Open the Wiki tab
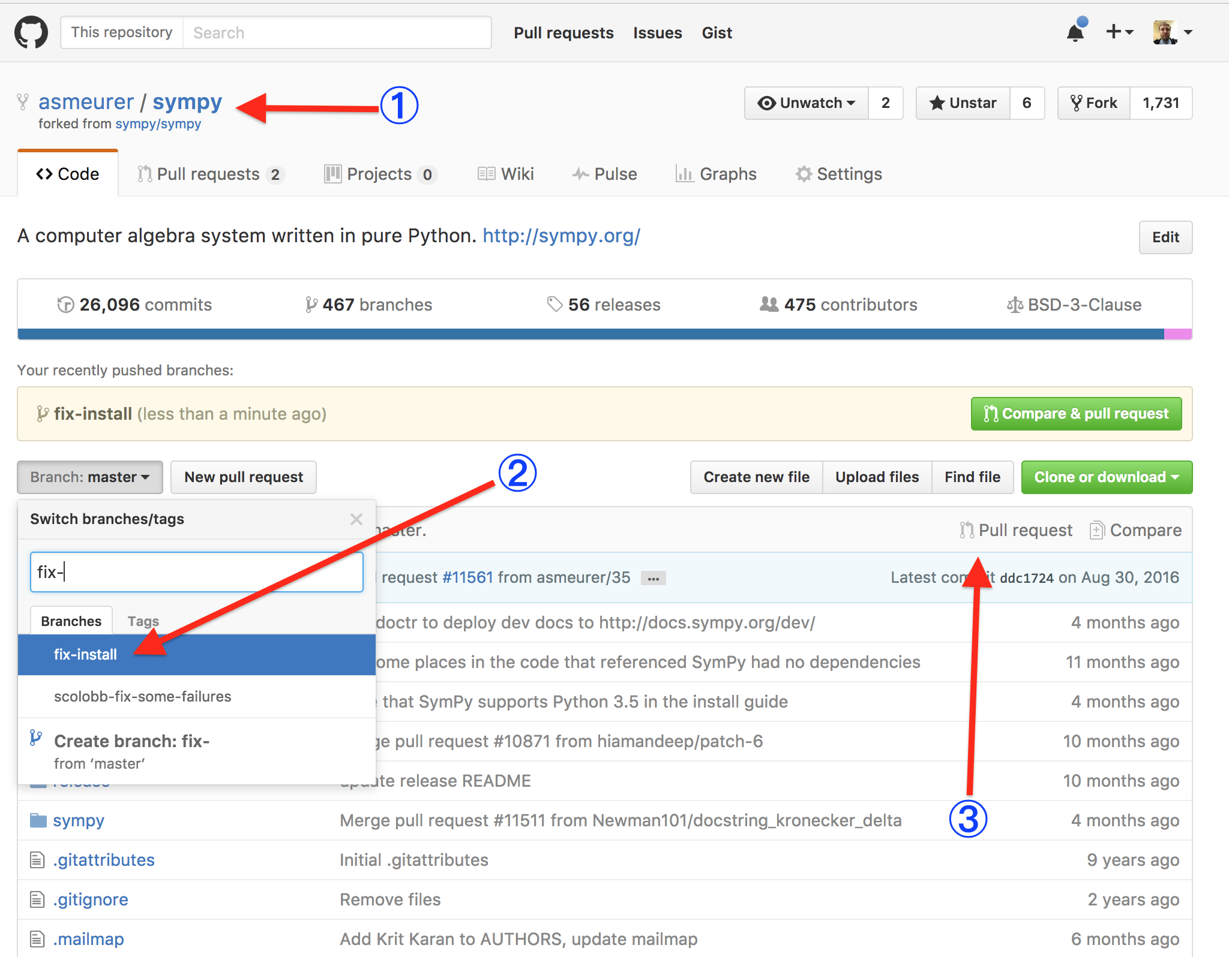1229x957 pixels. click(x=506, y=174)
